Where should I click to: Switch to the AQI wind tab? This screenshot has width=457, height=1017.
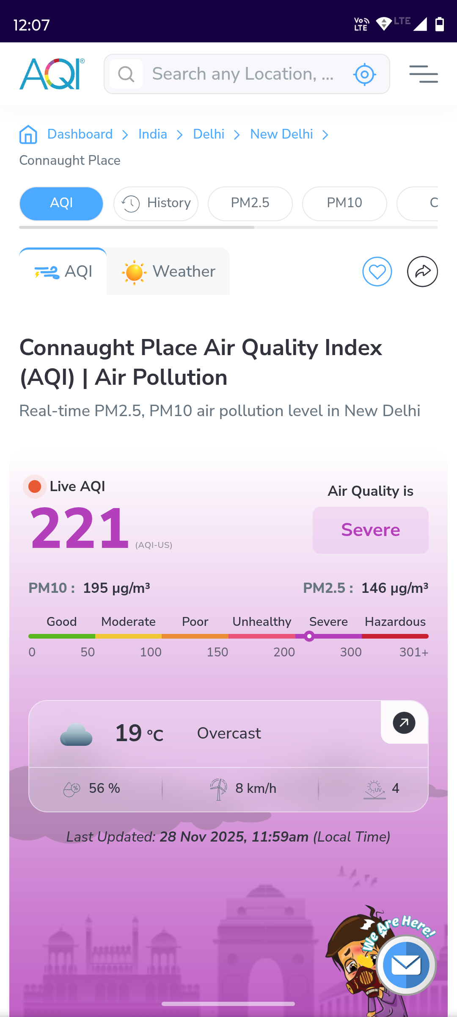click(63, 272)
